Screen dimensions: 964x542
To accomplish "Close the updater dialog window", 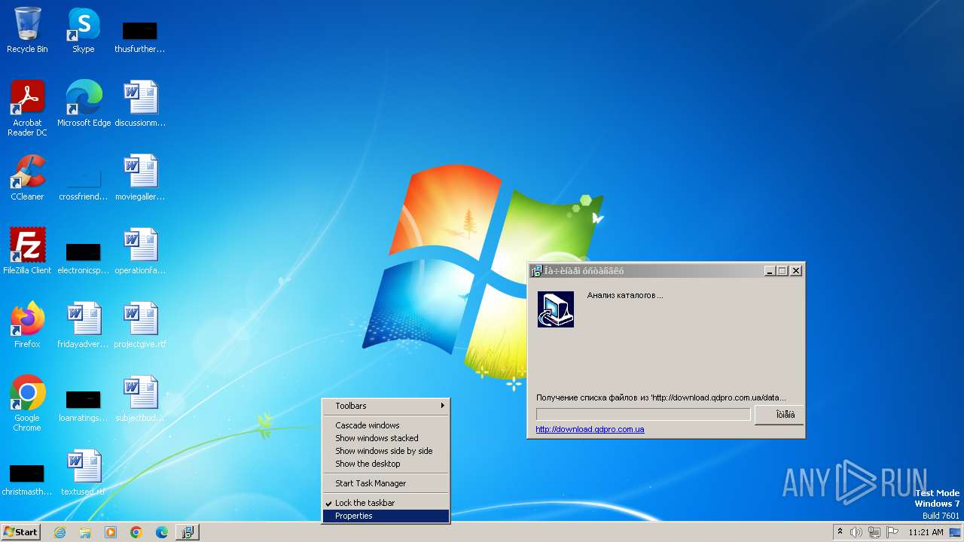I will [x=796, y=271].
